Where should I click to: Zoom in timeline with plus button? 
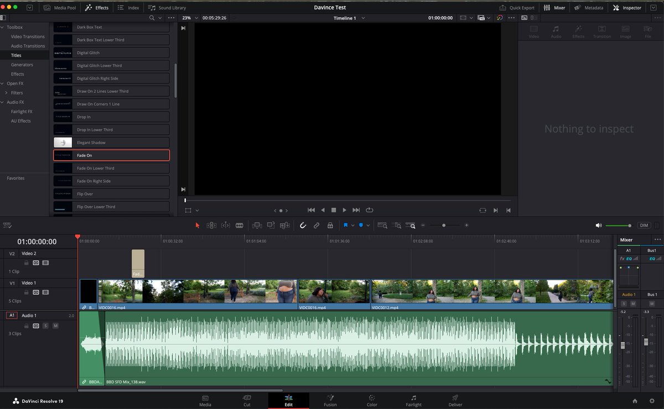[466, 226]
